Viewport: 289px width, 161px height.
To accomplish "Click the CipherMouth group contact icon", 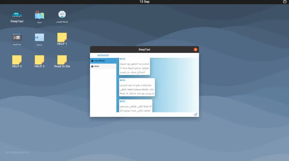I will [92, 61].
